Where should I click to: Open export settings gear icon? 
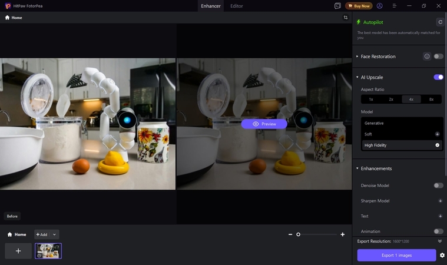pyautogui.click(x=442, y=255)
